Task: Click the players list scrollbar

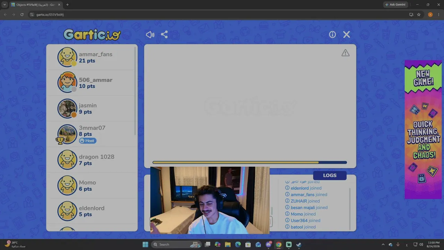Action: coord(135,91)
